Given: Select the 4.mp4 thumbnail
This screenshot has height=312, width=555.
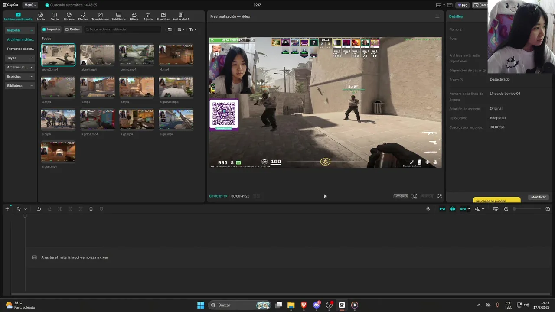Looking at the screenshot, I should pos(176,55).
